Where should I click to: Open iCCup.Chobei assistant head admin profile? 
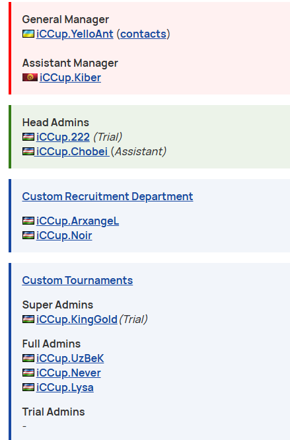click(x=72, y=151)
